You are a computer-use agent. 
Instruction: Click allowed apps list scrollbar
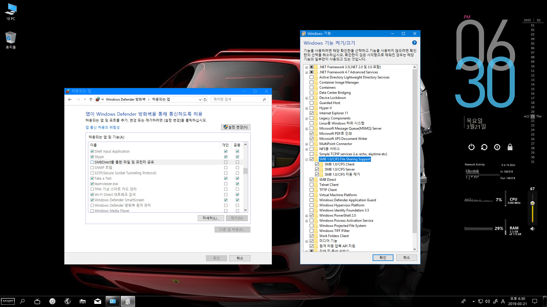click(x=245, y=171)
